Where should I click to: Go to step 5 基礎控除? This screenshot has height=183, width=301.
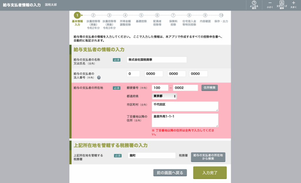(141, 15)
